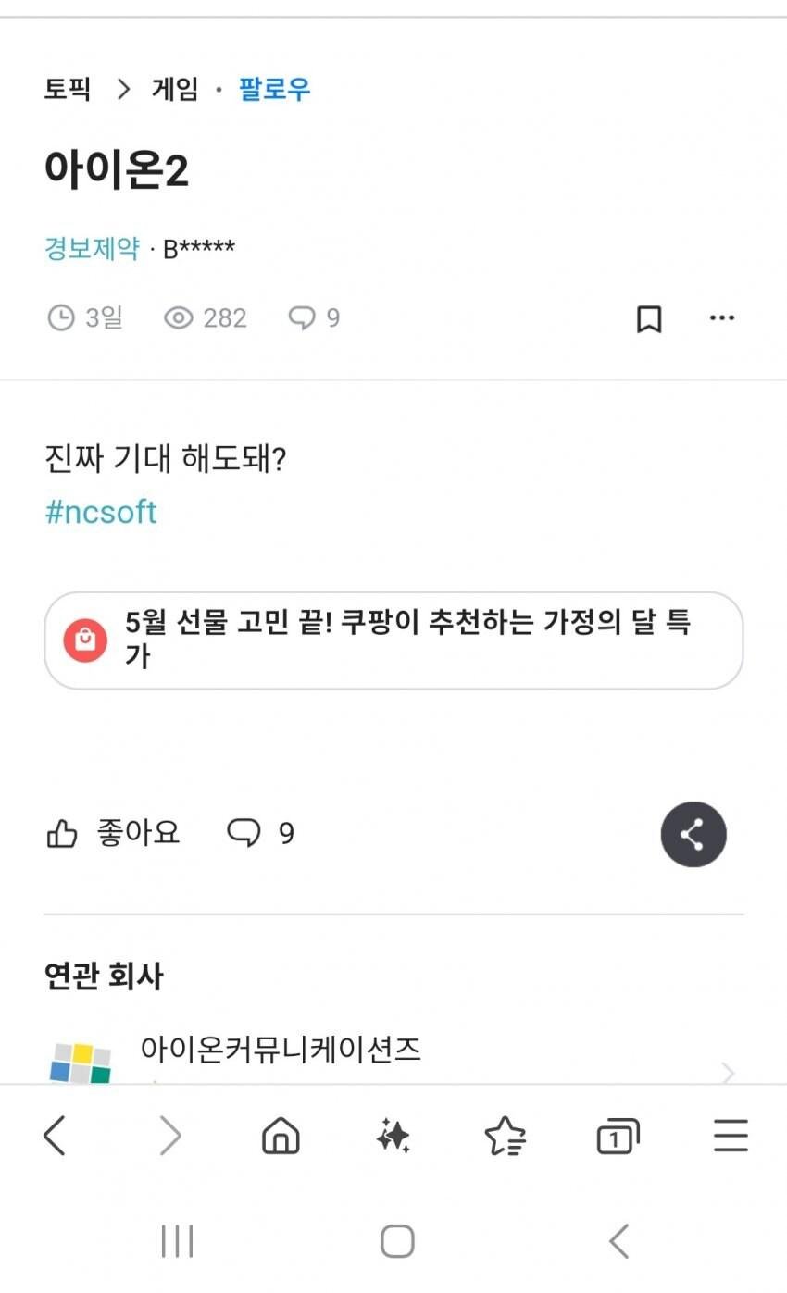
Task: Open the browser tabs switcher
Action: click(x=617, y=1135)
